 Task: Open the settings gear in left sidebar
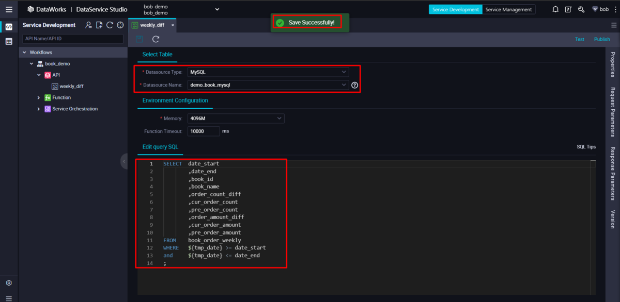pyautogui.click(x=9, y=283)
